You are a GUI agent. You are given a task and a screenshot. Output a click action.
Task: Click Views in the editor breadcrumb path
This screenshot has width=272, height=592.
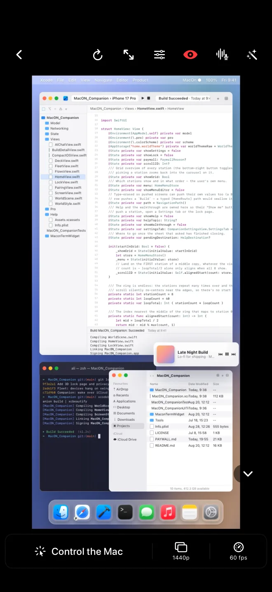(x=129, y=109)
